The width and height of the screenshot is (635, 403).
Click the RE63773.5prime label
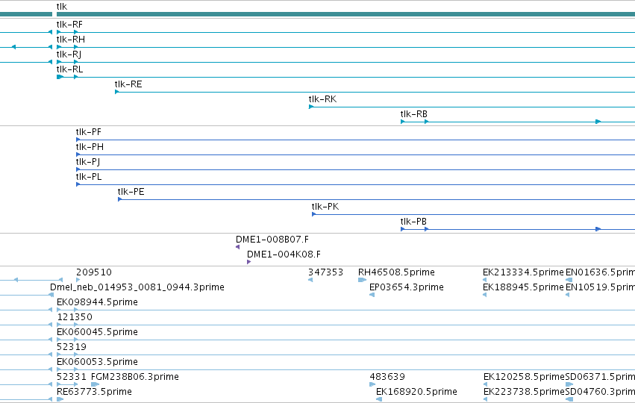tap(94, 393)
